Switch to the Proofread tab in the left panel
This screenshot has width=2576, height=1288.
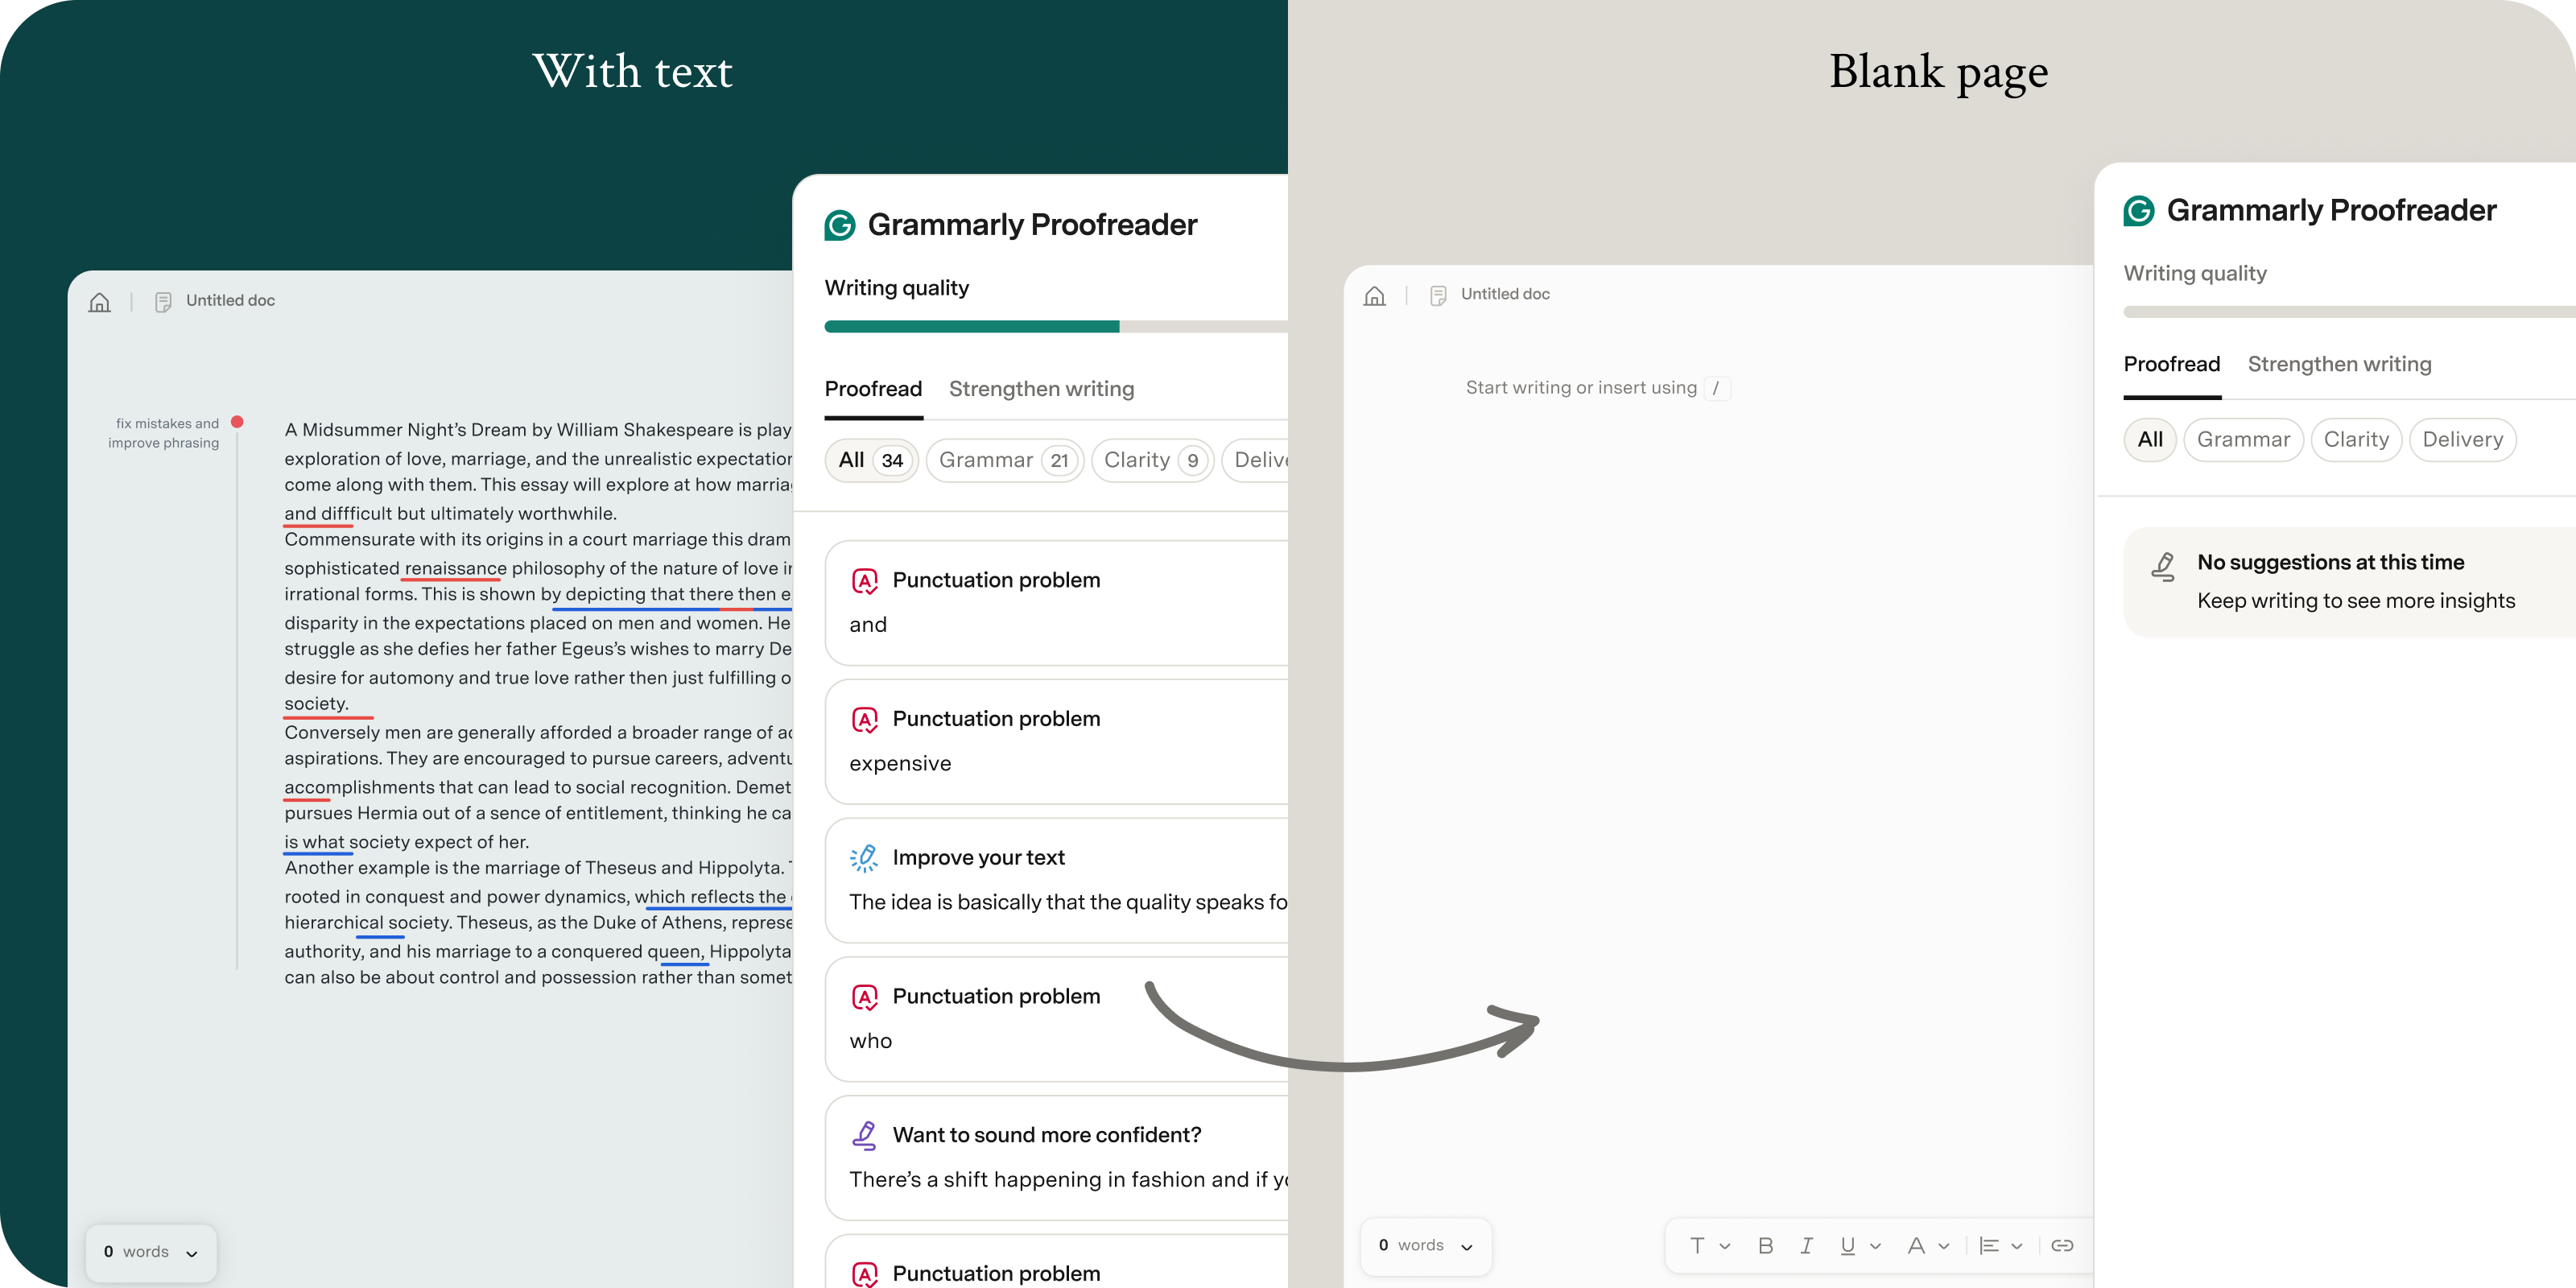click(x=873, y=389)
